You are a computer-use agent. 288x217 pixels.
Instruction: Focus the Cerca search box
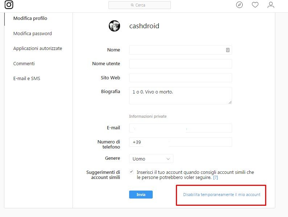coord(140,5)
